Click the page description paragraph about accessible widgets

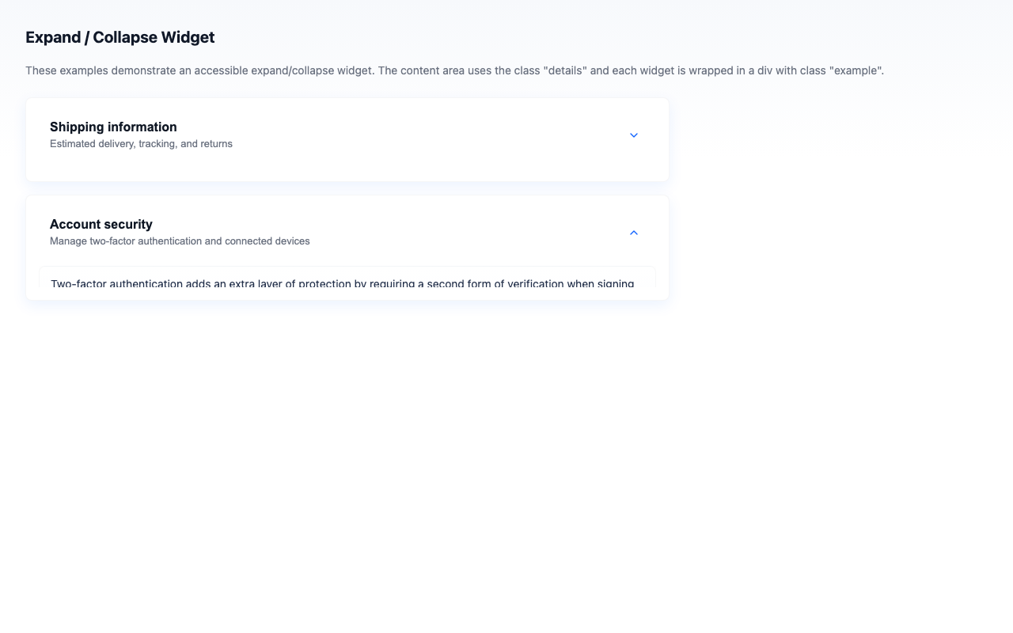455,70
